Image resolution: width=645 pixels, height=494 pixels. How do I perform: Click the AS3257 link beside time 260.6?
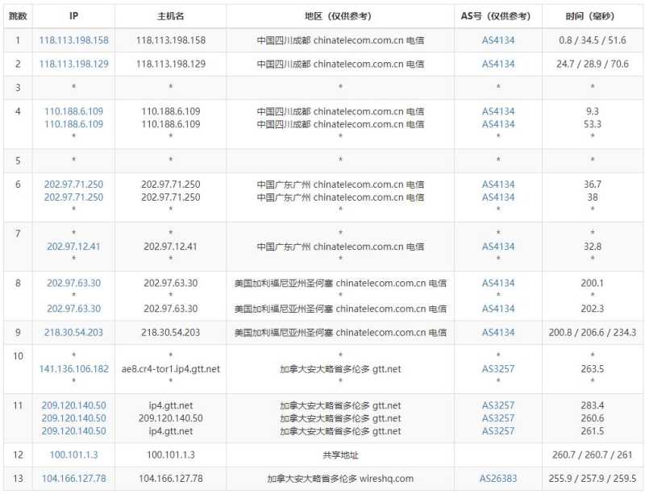[498, 418]
